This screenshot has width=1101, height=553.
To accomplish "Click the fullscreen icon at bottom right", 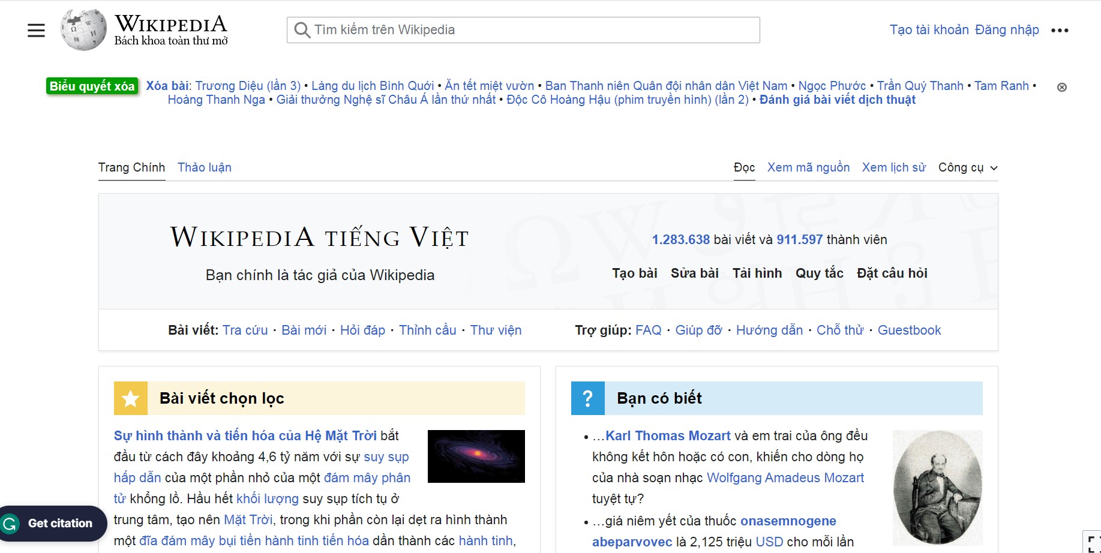I will coord(1093,543).
